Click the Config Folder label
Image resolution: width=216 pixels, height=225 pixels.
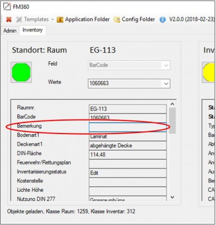point(139,19)
